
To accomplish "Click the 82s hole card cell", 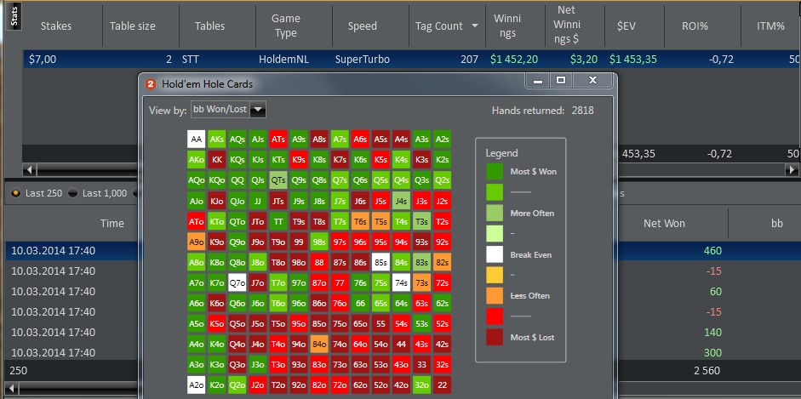I will pos(442,262).
